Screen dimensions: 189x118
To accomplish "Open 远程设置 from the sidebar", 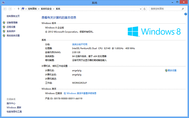I will pos(11,27).
